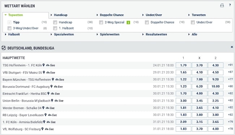This screenshot has width=235, height=135.
Task: Enable the 3-Weg Under/Over checkbox
Action: [9, 28]
